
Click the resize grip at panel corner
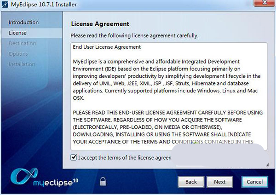pos(268,165)
